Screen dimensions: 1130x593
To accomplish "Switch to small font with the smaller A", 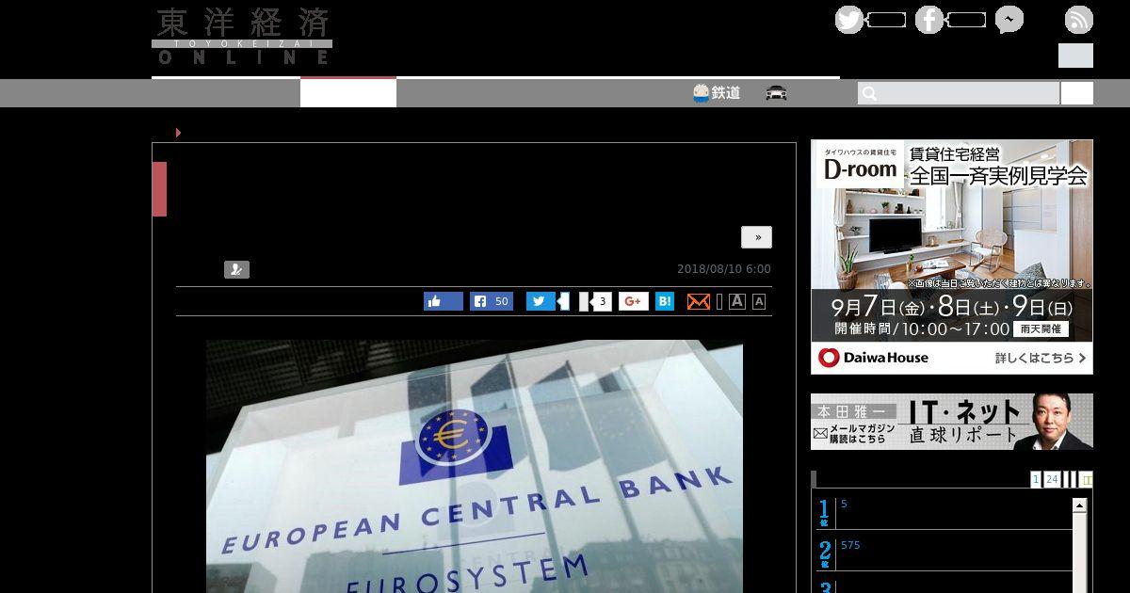I will point(759,301).
